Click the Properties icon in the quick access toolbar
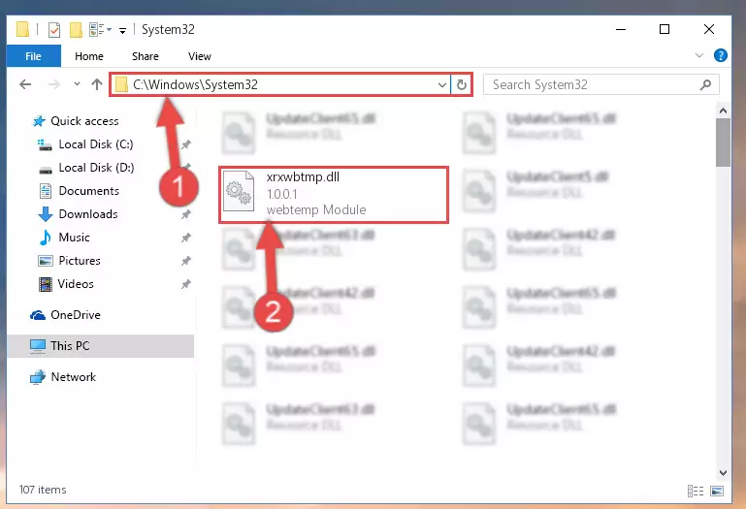Screen dimensions: 746x509 pyautogui.click(x=54, y=30)
